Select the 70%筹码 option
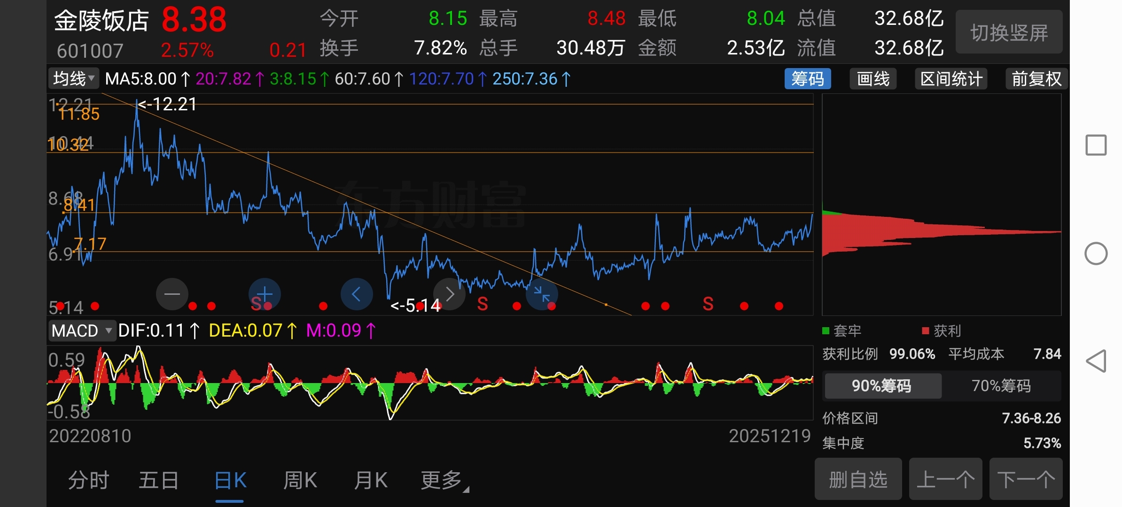Screen dimensions: 1122x507 (x=1001, y=386)
